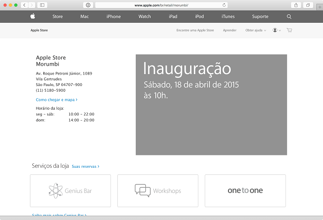Click the Genius Bar atom icon
Image resolution: width=323 pixels, height=220 pixels.
tap(56, 191)
